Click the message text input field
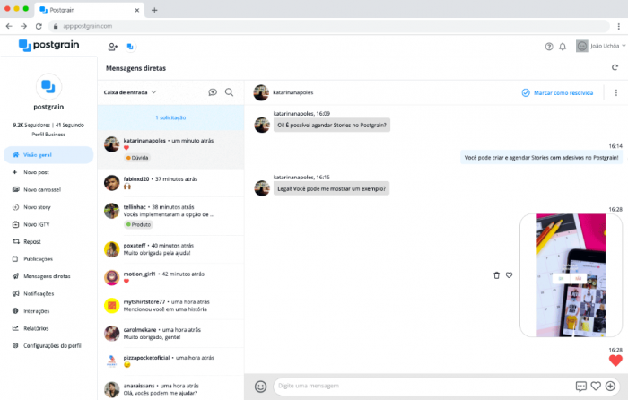 pyautogui.click(x=424, y=386)
